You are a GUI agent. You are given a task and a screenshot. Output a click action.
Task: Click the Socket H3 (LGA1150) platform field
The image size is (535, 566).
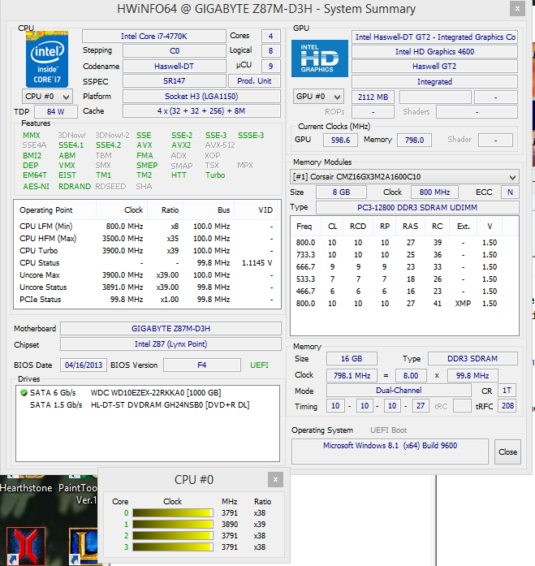[201, 97]
